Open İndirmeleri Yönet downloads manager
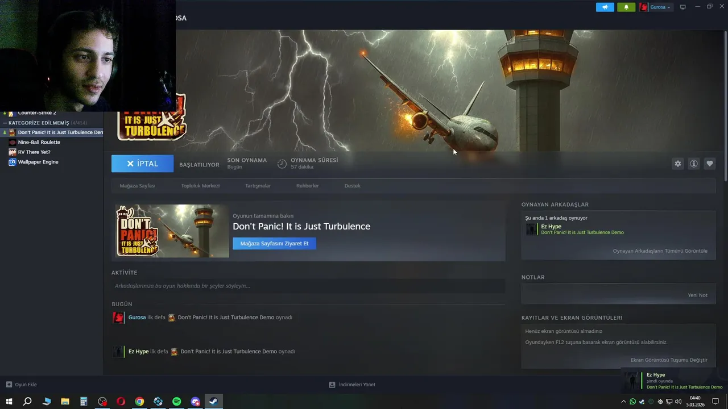The height and width of the screenshot is (409, 728). [x=352, y=385]
